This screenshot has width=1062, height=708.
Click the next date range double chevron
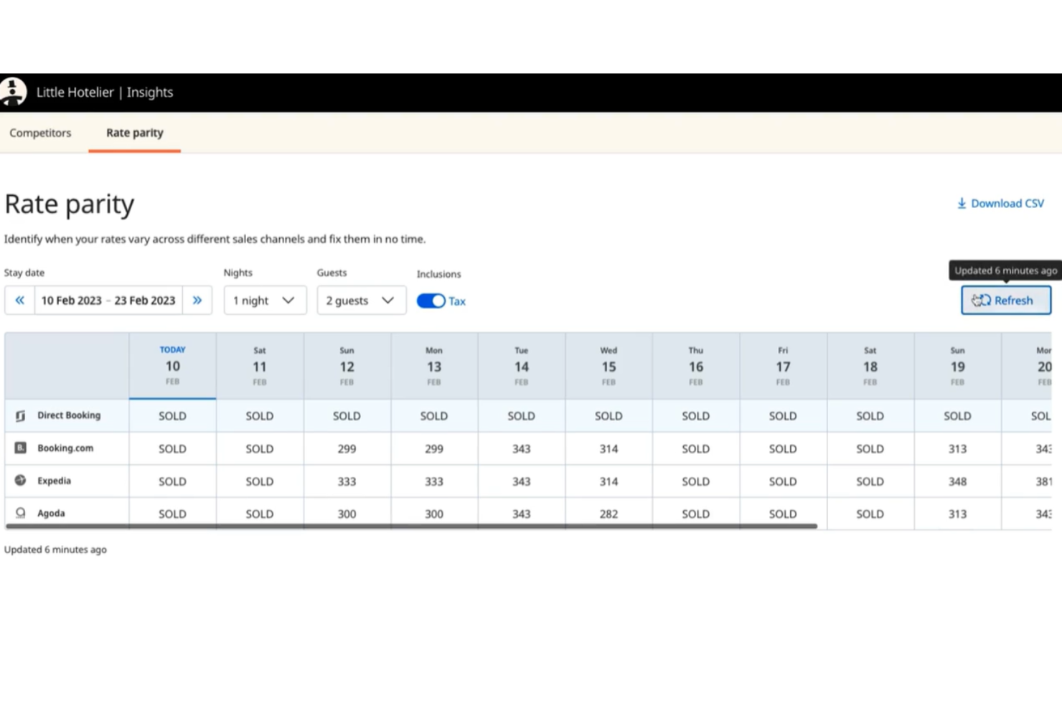[197, 300]
